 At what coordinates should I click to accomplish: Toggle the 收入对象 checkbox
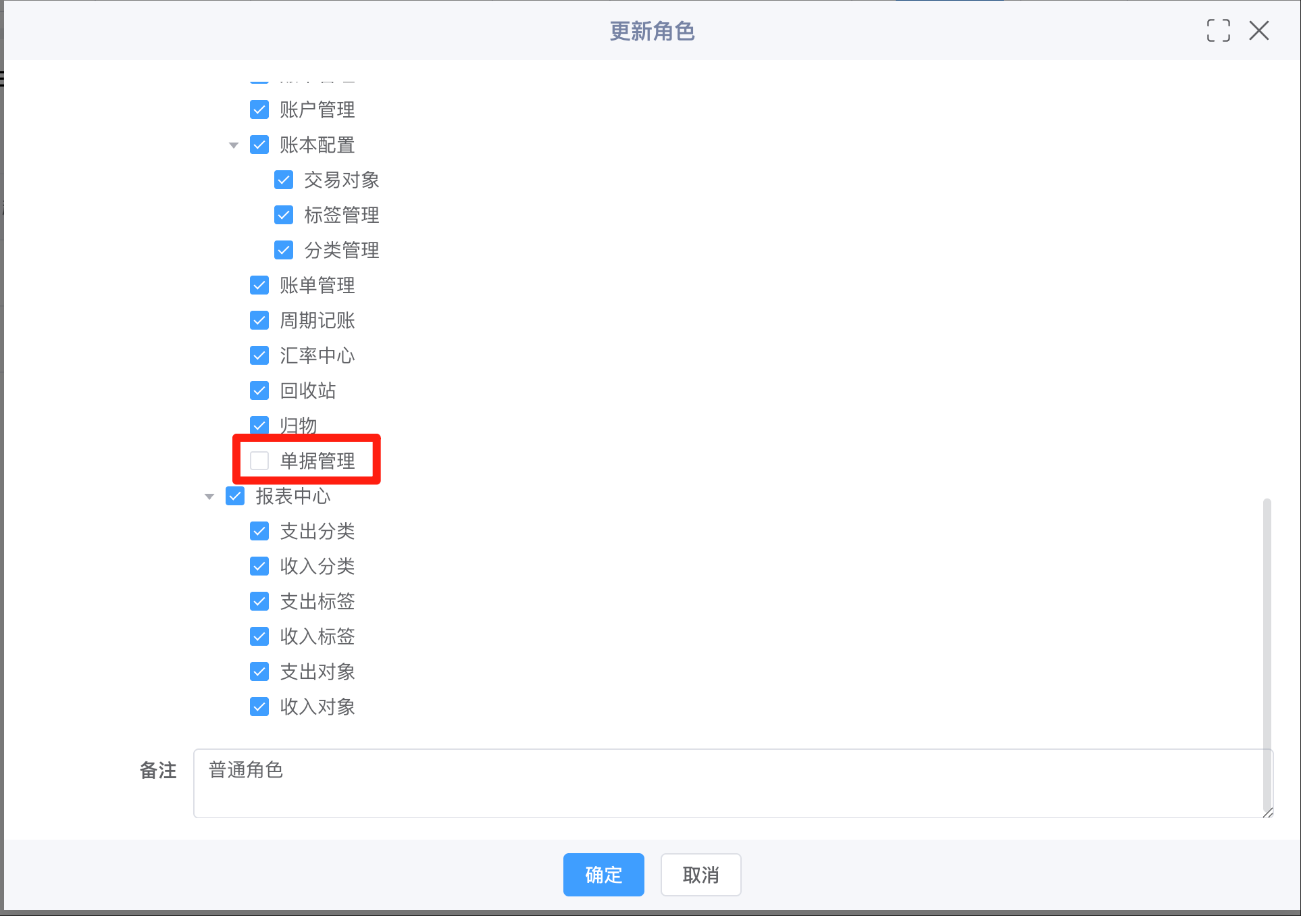[x=259, y=707]
